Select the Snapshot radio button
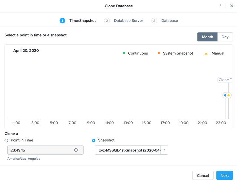Image resolution: width=237 pixels, height=183 pixels. [94, 140]
